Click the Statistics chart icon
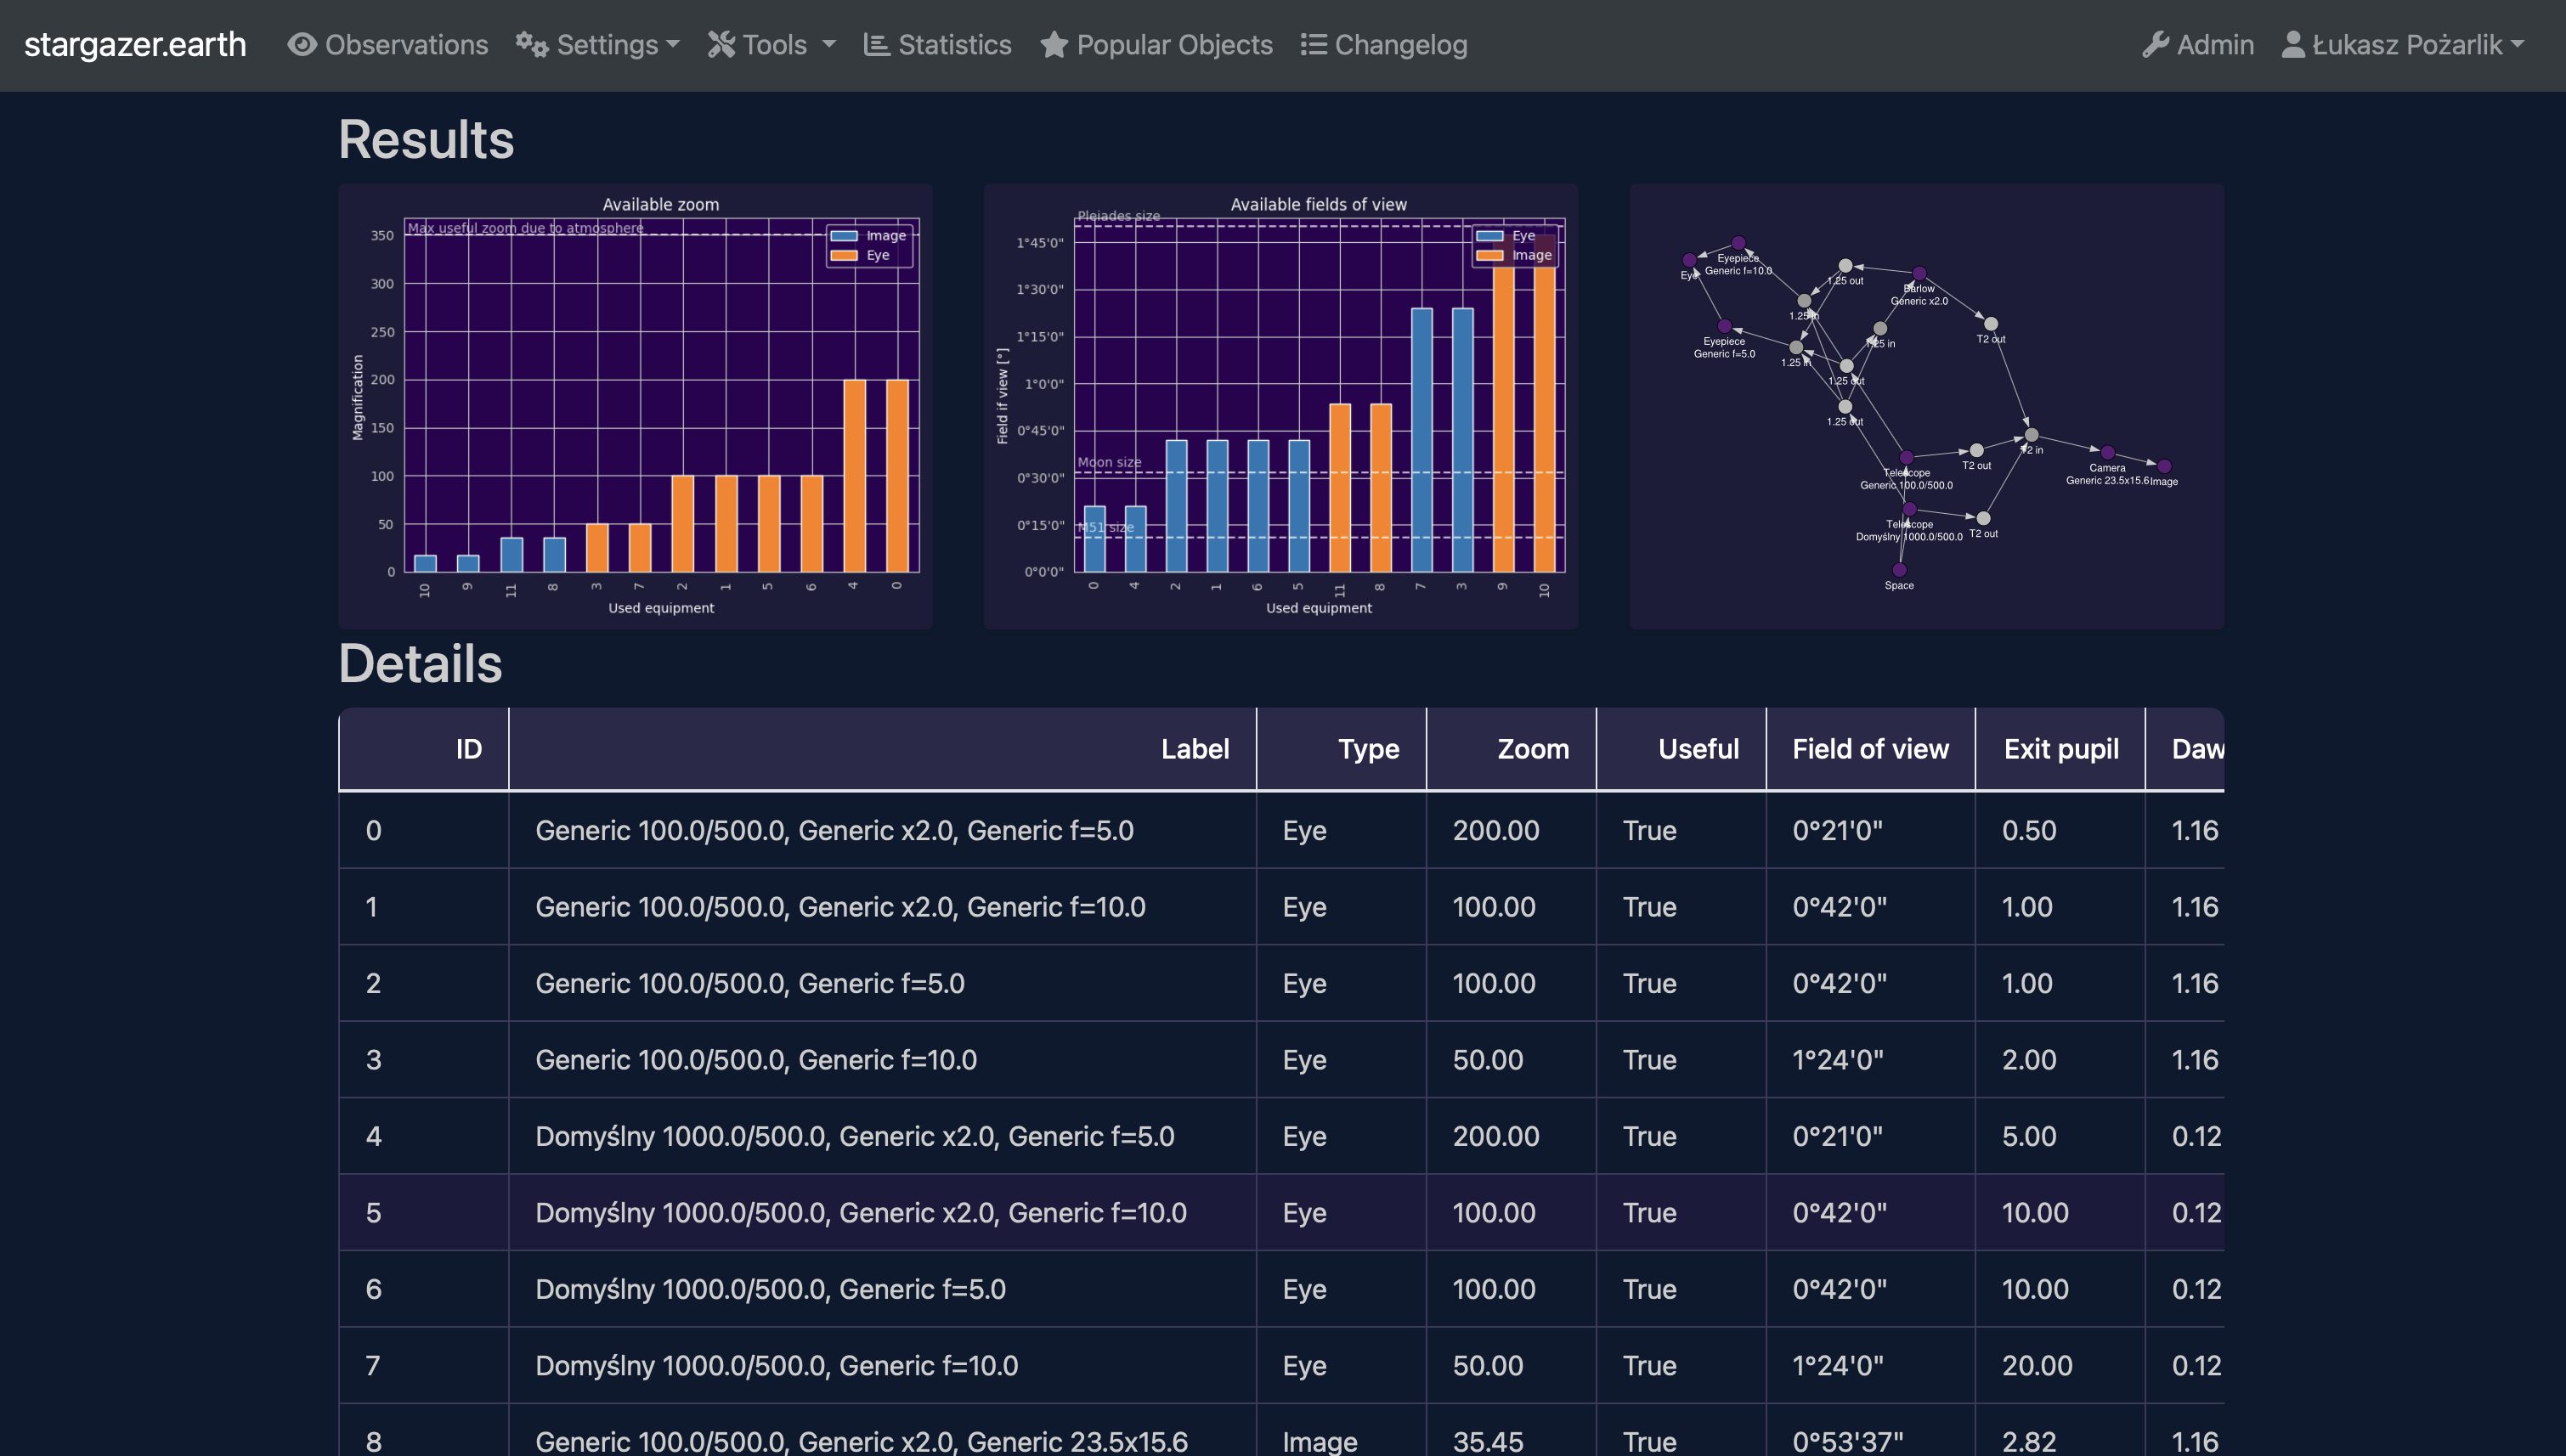 (877, 45)
